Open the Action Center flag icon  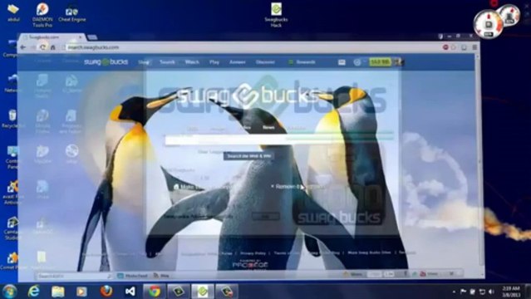pyautogui.click(x=463, y=292)
